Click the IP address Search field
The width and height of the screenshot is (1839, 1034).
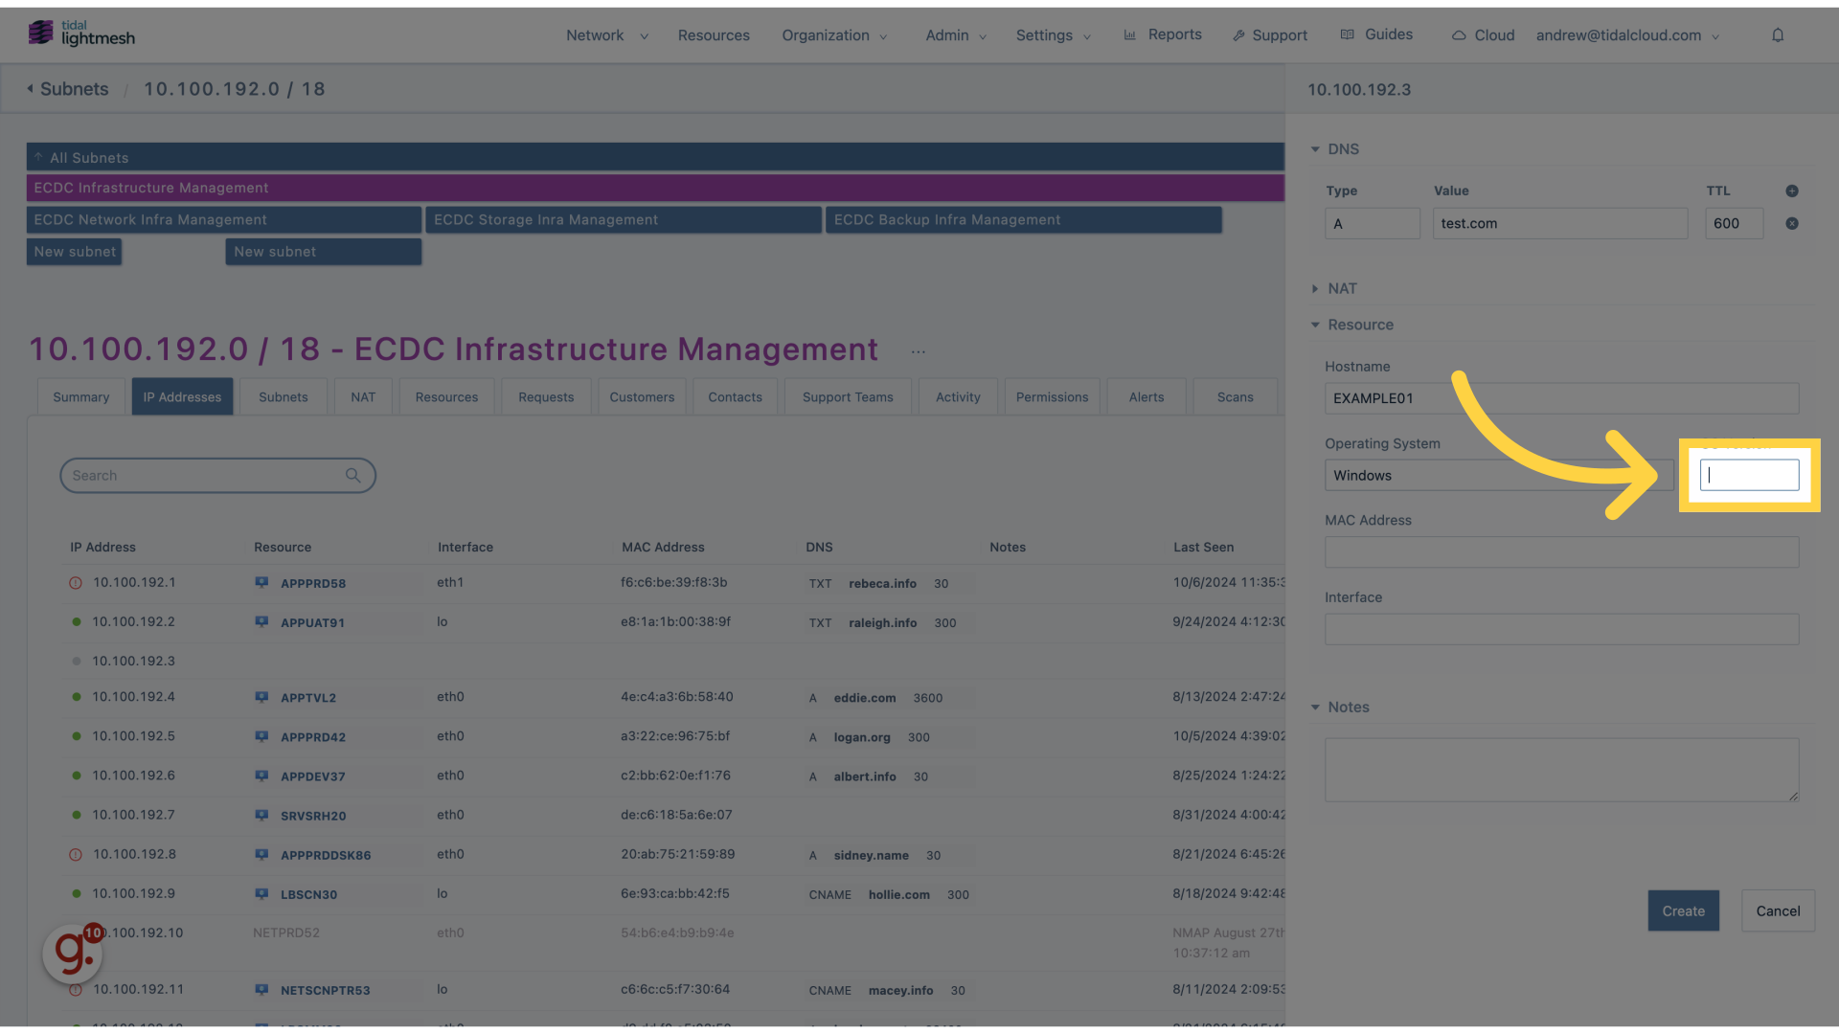(x=217, y=476)
